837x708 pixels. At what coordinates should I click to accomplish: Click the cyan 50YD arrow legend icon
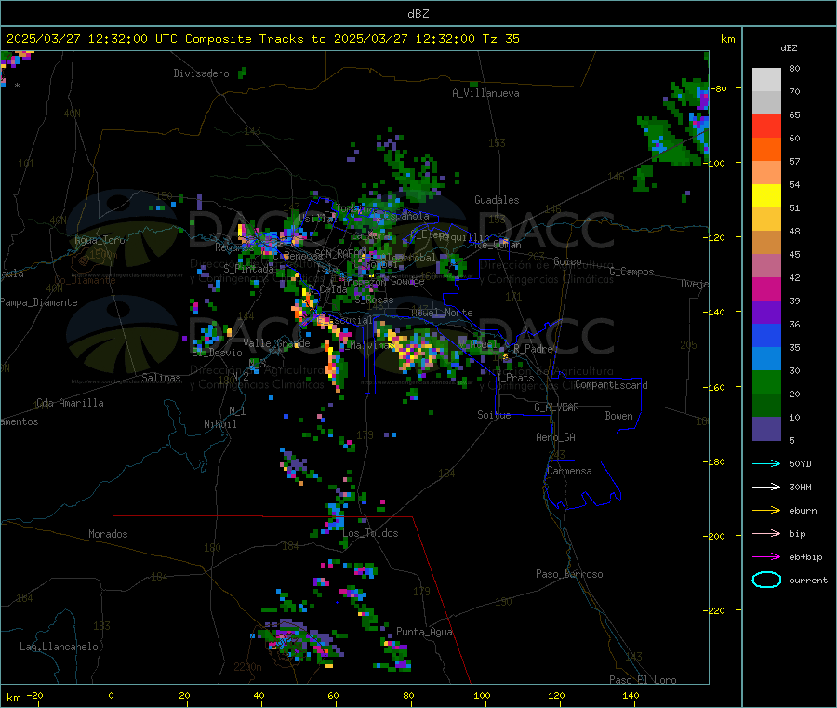point(766,463)
